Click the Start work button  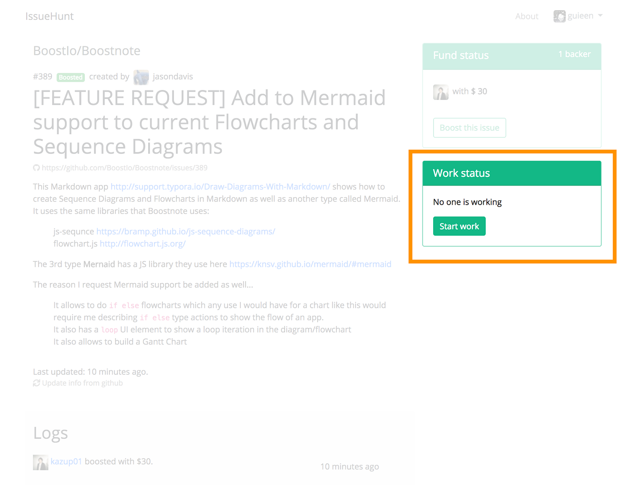[x=459, y=226]
